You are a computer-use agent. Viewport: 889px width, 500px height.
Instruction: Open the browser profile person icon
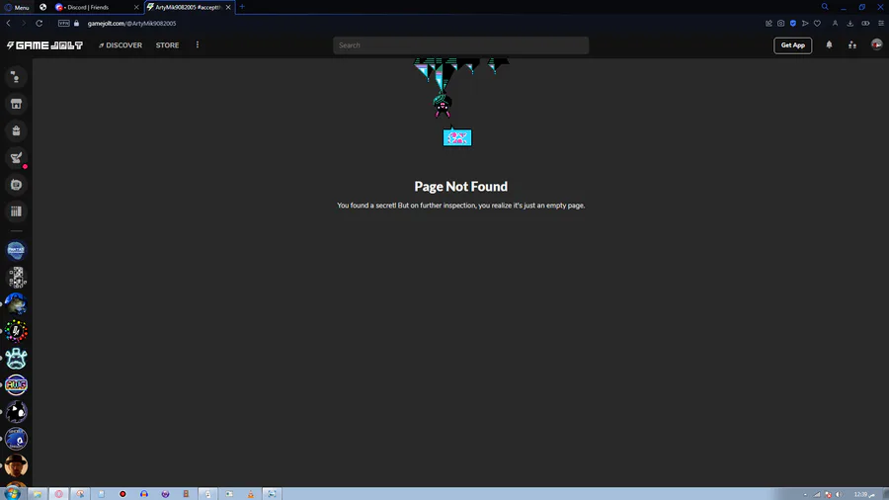click(x=835, y=24)
